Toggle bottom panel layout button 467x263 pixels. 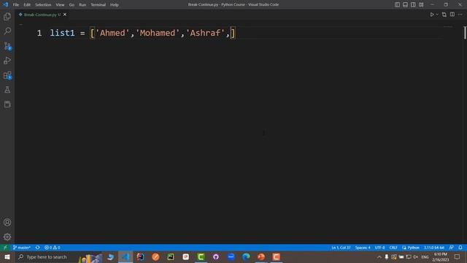pyautogui.click(x=406, y=4)
